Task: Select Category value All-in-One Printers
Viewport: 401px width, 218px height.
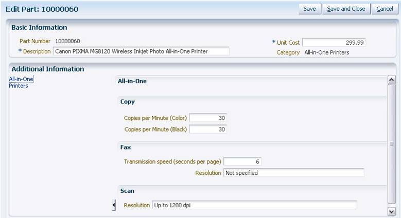Action: [x=326, y=52]
